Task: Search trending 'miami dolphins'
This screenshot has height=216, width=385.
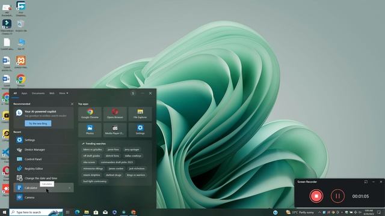Action: pyautogui.click(x=91, y=175)
